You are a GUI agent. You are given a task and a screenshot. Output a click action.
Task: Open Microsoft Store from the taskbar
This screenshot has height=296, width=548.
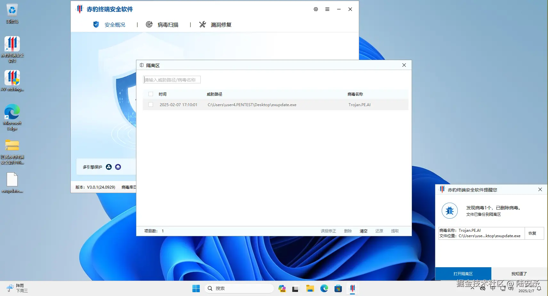tap(338, 288)
